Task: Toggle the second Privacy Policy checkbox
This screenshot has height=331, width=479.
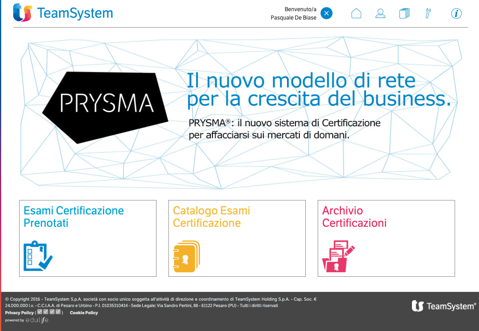Action: click(45, 312)
